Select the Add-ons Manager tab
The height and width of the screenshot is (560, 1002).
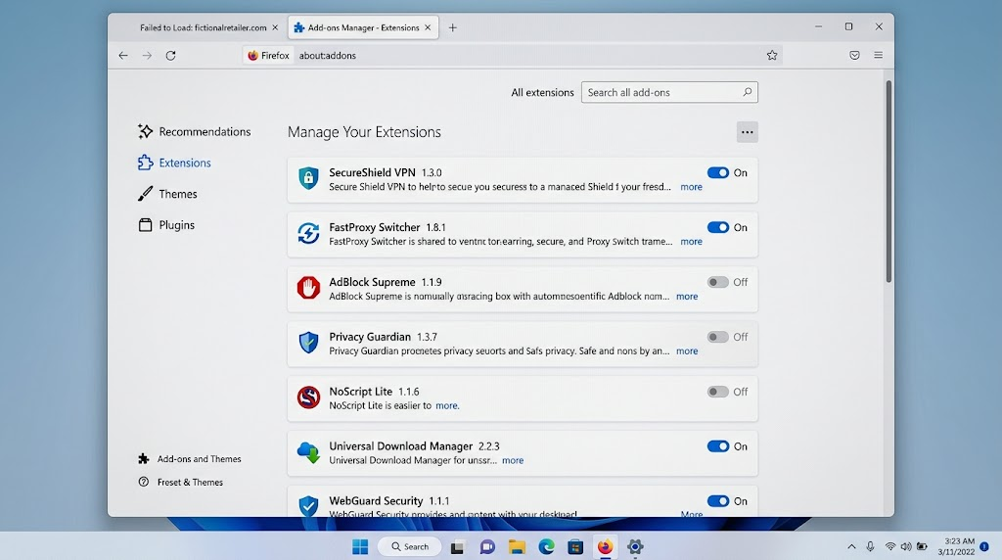coord(363,27)
